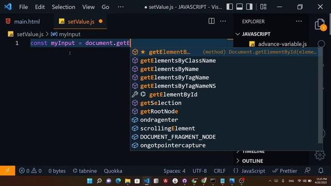Open GitHub Desktop taskbar icon

(185, 181)
